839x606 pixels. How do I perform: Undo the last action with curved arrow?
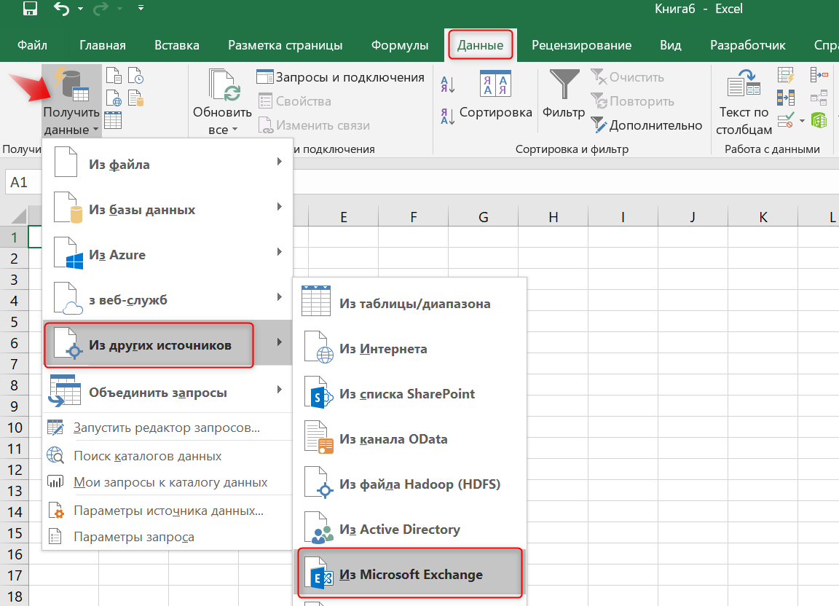pos(61,9)
